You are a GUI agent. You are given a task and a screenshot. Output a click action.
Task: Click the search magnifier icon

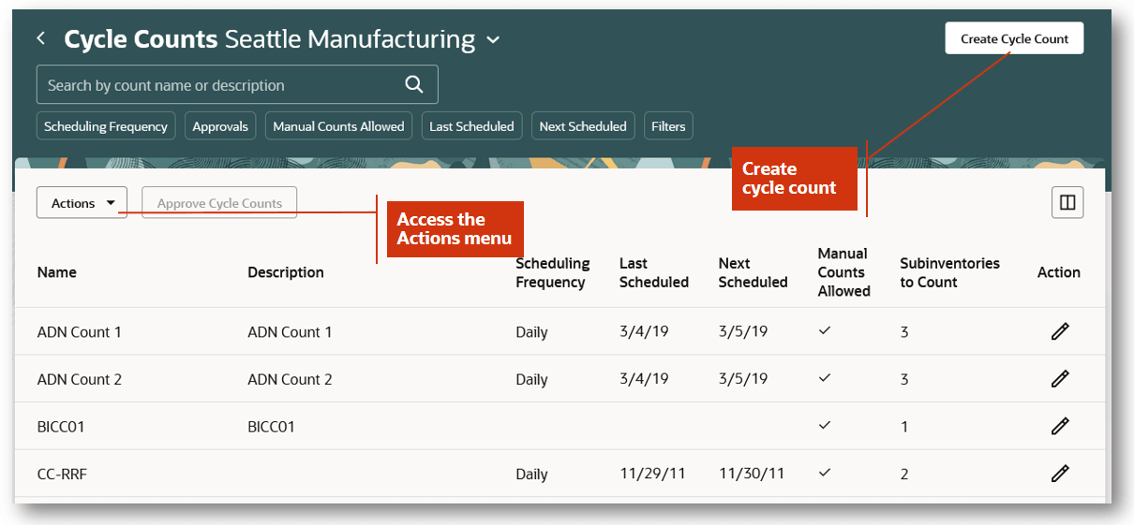[x=413, y=84]
